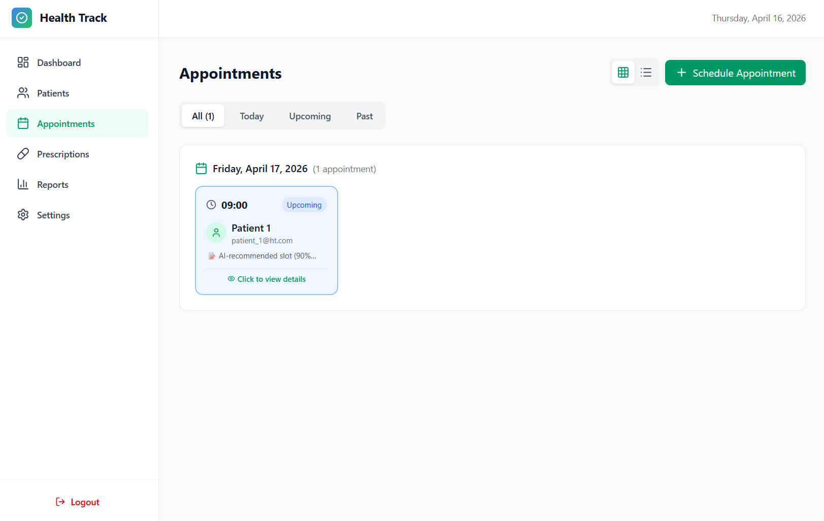Filter appointments by Upcoming

coord(310,116)
